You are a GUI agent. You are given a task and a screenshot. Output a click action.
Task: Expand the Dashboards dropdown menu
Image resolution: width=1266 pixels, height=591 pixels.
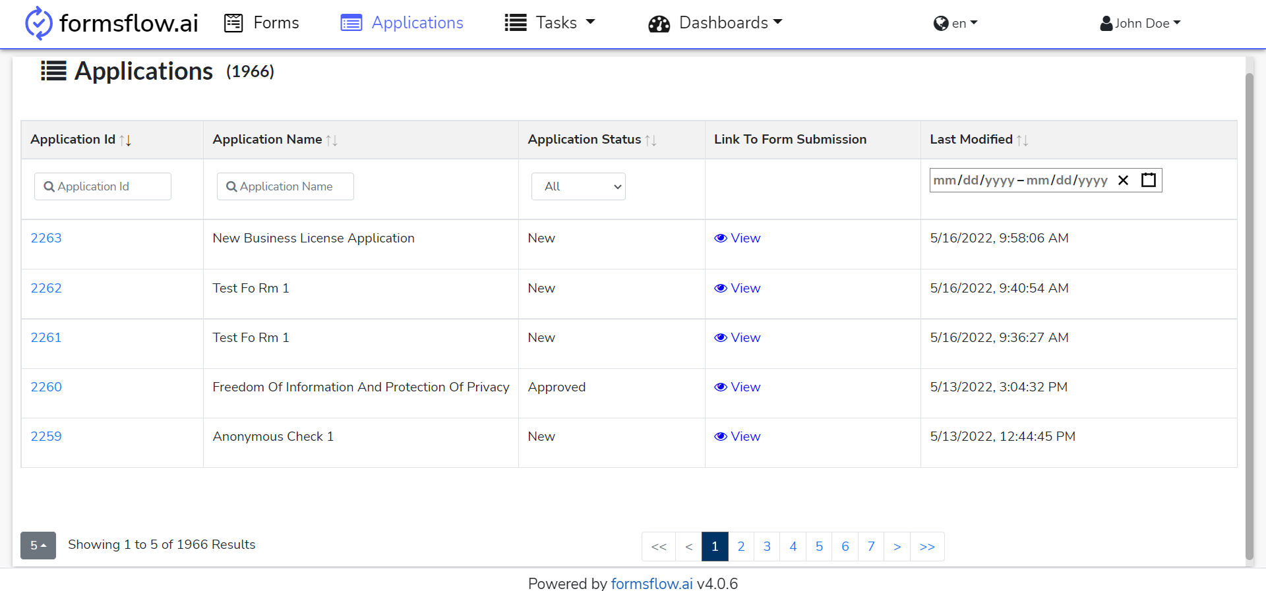pyautogui.click(x=715, y=23)
